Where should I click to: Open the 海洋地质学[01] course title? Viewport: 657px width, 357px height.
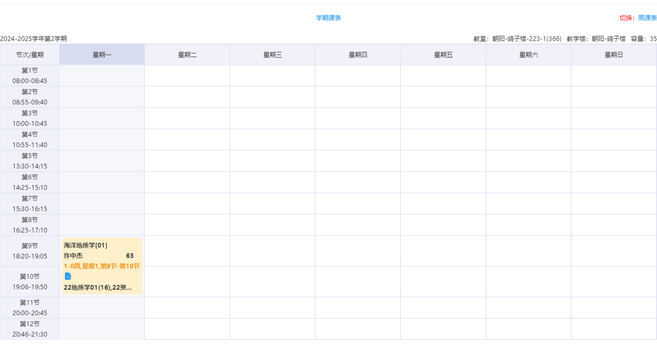[x=85, y=245]
